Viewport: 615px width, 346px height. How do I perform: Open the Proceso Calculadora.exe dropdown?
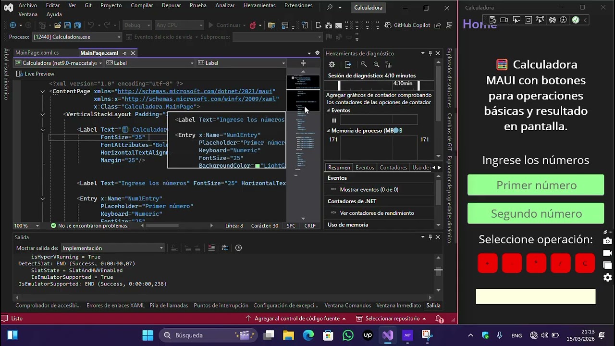pyautogui.click(x=77, y=37)
